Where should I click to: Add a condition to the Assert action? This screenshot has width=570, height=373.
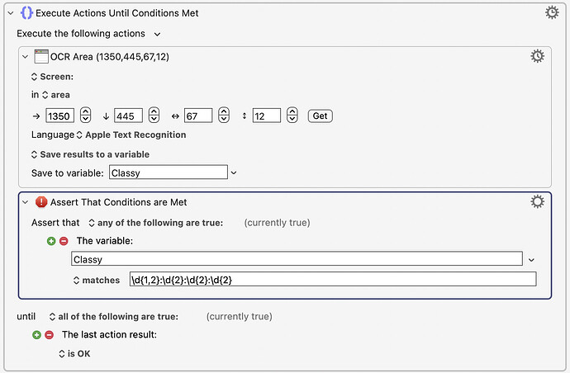pyautogui.click(x=51, y=241)
